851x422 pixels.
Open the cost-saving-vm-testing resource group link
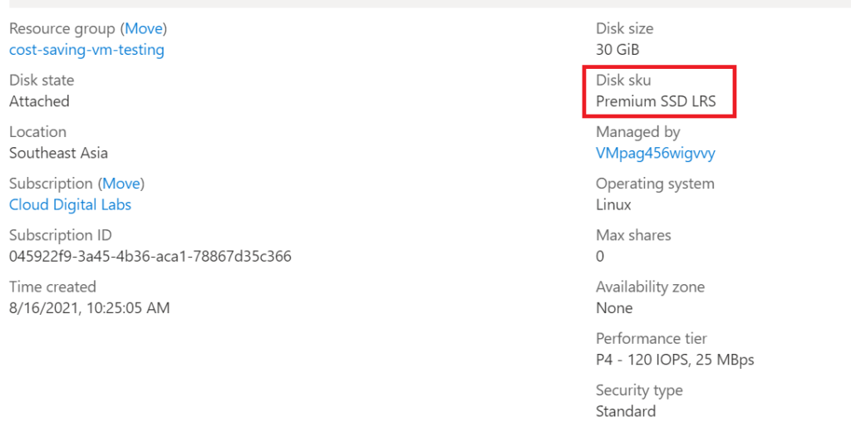tap(86, 50)
